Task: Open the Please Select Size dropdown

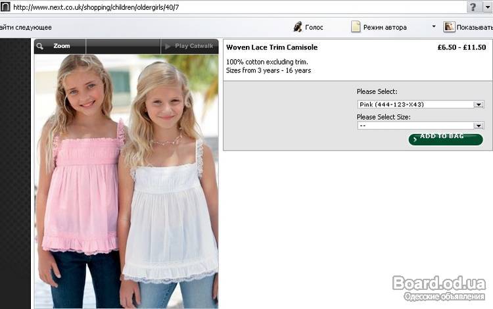Action: (x=479, y=125)
